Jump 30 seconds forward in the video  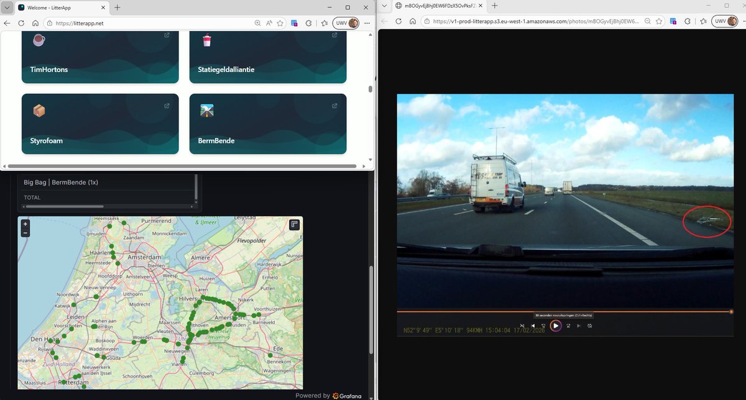pos(568,325)
